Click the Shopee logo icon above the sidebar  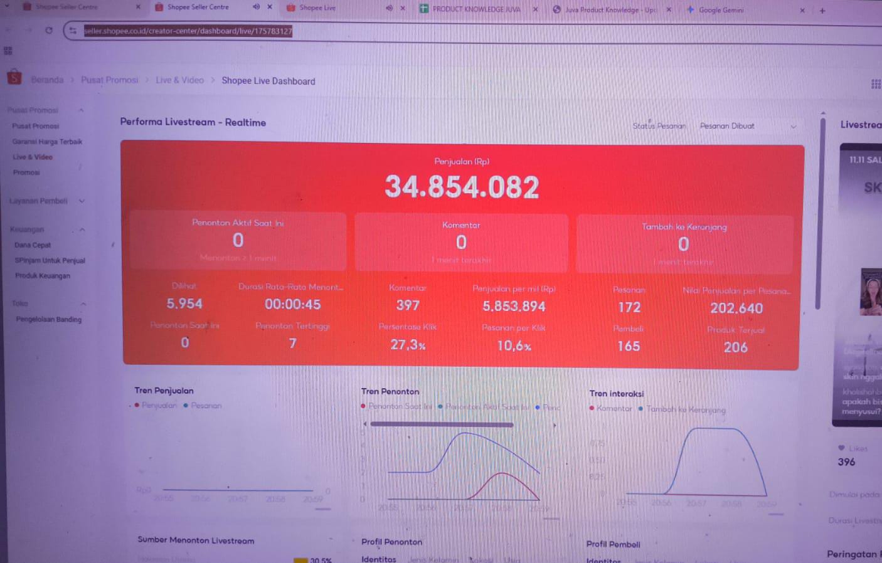coord(13,77)
